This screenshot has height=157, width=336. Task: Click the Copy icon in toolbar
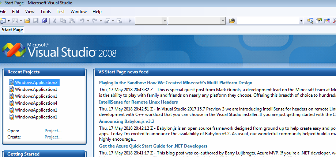pos(63,21)
